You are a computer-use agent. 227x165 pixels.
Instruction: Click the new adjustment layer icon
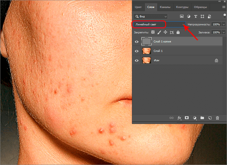coord(195,118)
